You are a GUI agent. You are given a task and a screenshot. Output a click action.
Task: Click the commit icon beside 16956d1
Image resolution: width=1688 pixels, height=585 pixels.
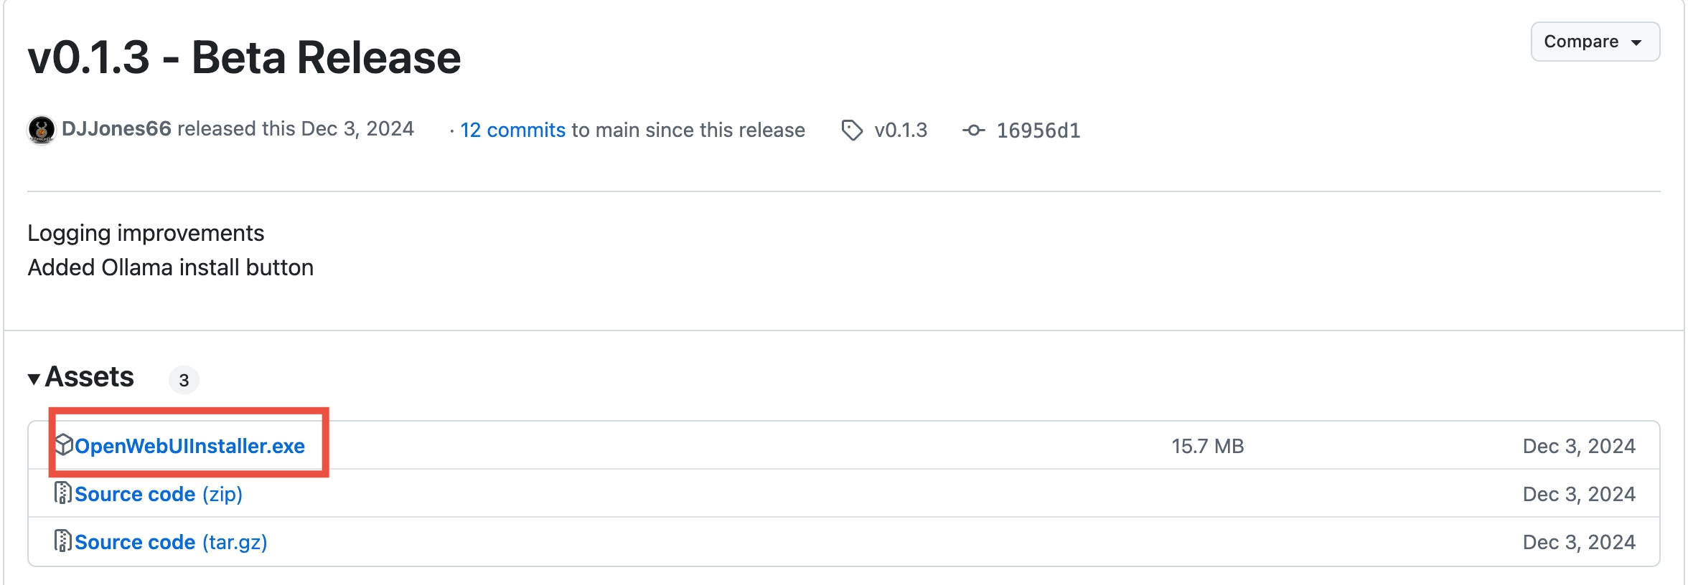[x=974, y=130]
